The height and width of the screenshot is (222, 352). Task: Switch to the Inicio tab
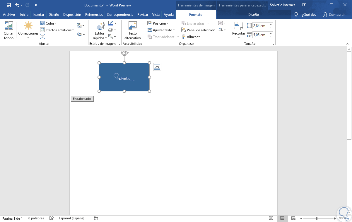click(x=24, y=15)
